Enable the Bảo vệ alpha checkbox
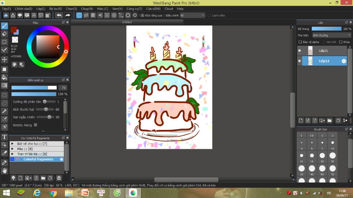 pos(300,42)
